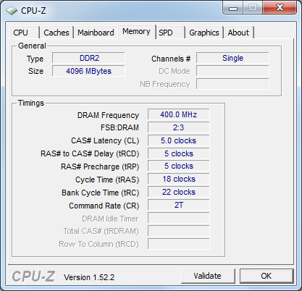Click the empty DC Mode field
302x291 pixels.
click(x=232, y=71)
